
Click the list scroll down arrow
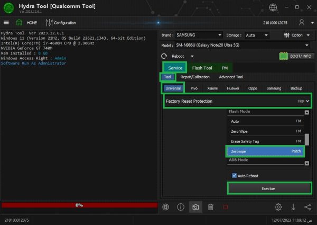pos(306,163)
